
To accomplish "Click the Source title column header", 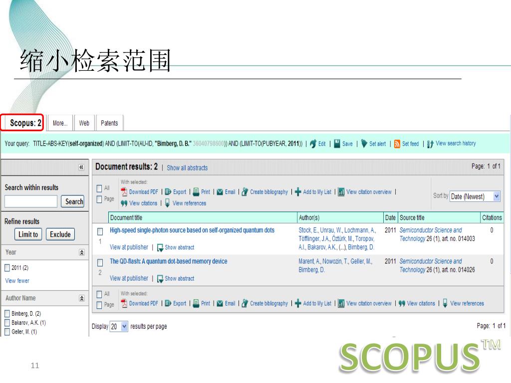I will pos(439,217).
